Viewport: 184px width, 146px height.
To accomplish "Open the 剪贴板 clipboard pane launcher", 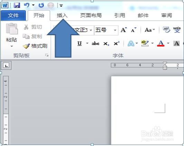I will 47,55.
